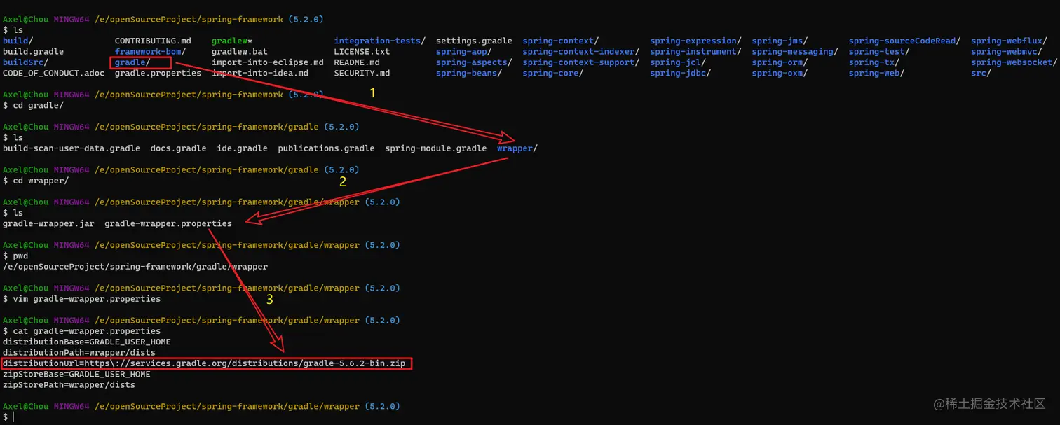Select the spring-aspects/ directory entry
The image size is (1060, 425).
click(x=474, y=62)
